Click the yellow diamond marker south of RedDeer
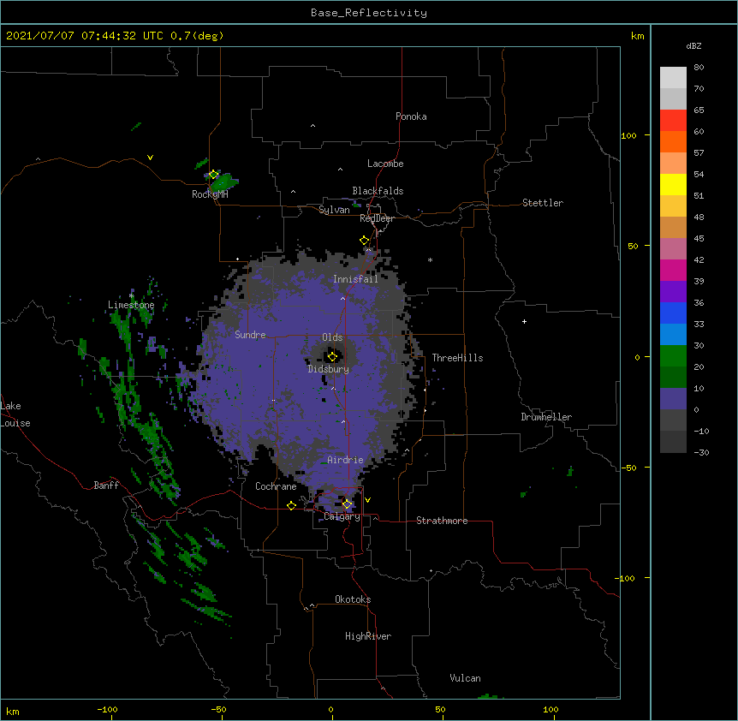 [x=365, y=241]
